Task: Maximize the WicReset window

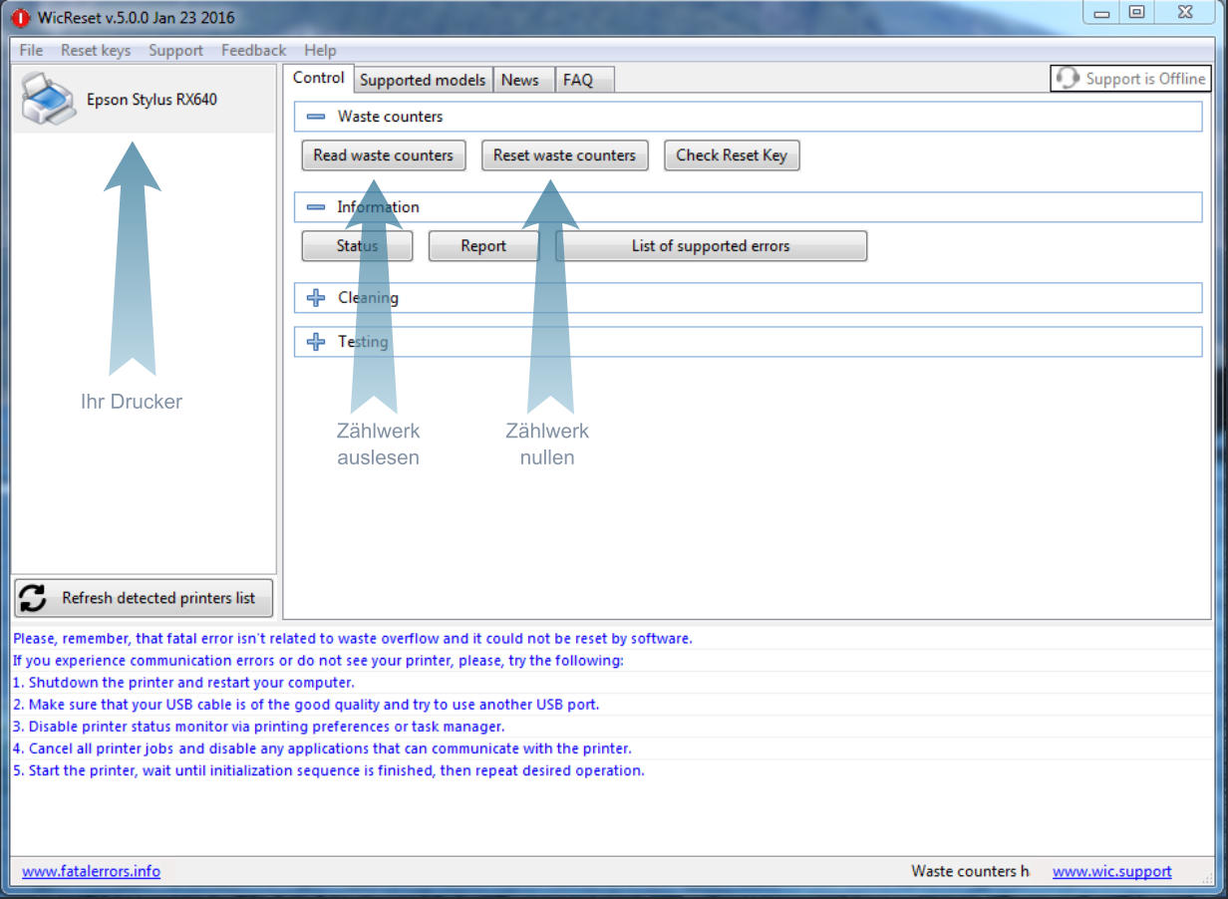Action: tap(1136, 13)
